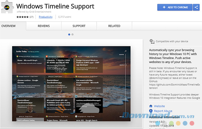Image resolution: width=202 pixels, height=129 pixels.
Task: Open the chrome.runtime - Google Chrome card
Action: (30, 85)
